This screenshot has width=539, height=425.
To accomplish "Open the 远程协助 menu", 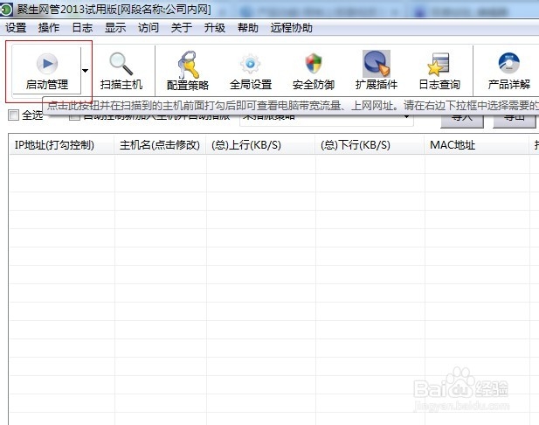I will click(x=292, y=27).
